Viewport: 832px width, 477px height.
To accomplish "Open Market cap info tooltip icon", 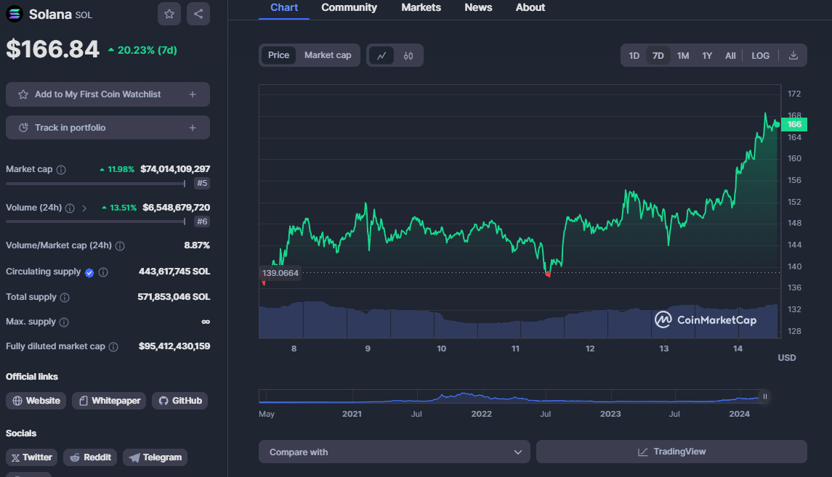I will pos(62,170).
